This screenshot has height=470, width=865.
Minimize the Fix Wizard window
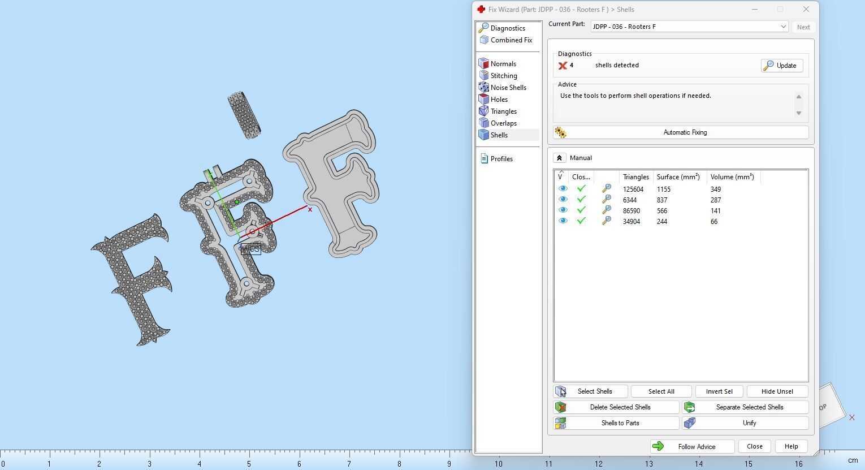point(754,9)
